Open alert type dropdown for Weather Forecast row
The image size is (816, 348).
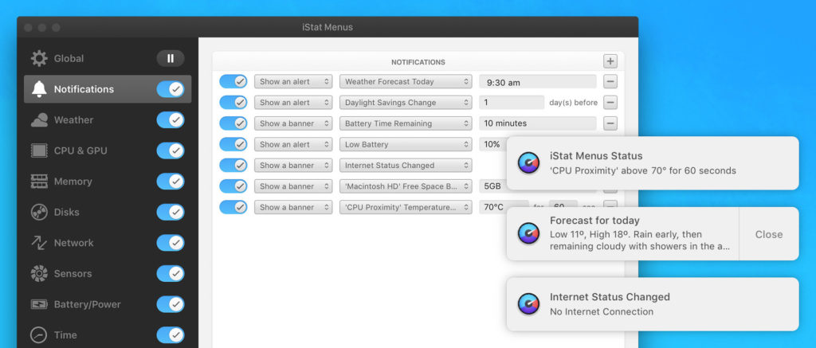(293, 82)
